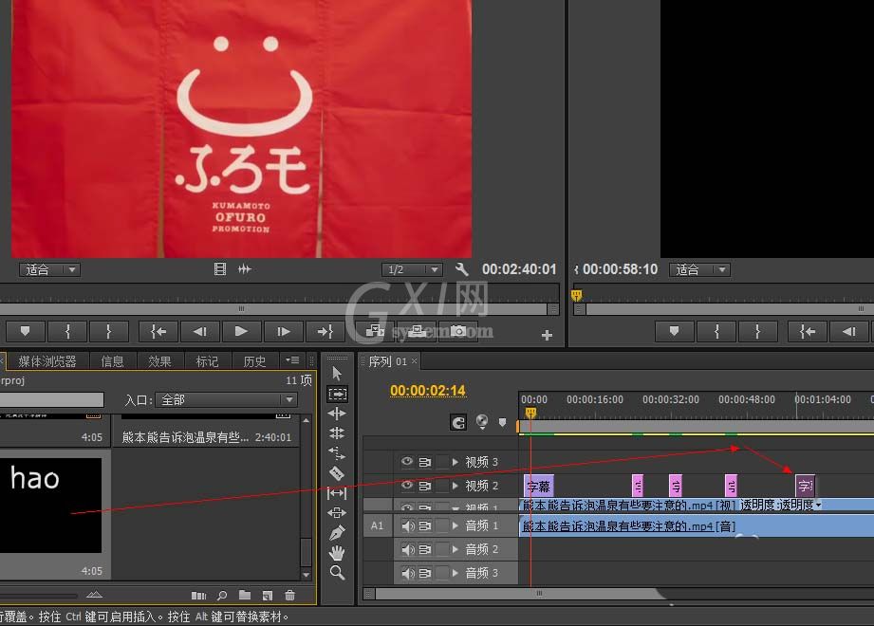Viewport: 874px width, 626px height.
Task: Mark In point in Program monitor
Action: click(716, 331)
